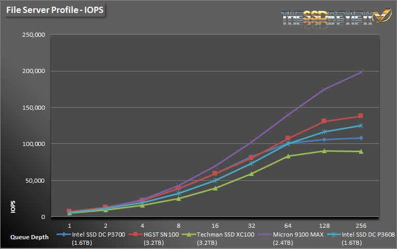The image size is (397, 249).
Task: Click the x-axis label 16
Action: point(215,226)
